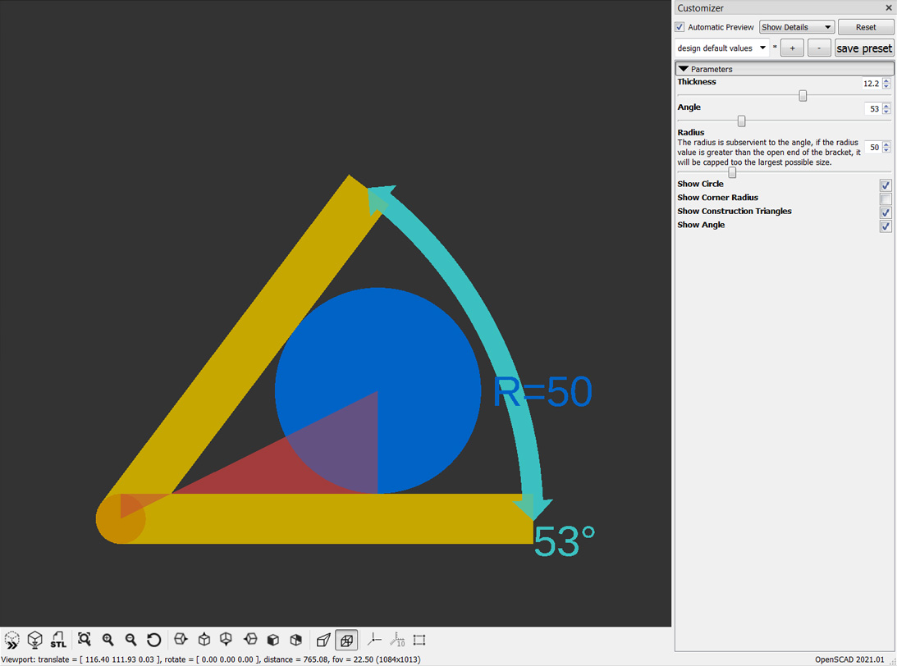The height and width of the screenshot is (666, 897).
Task: Click the Radius slider handle
Action: point(732,172)
